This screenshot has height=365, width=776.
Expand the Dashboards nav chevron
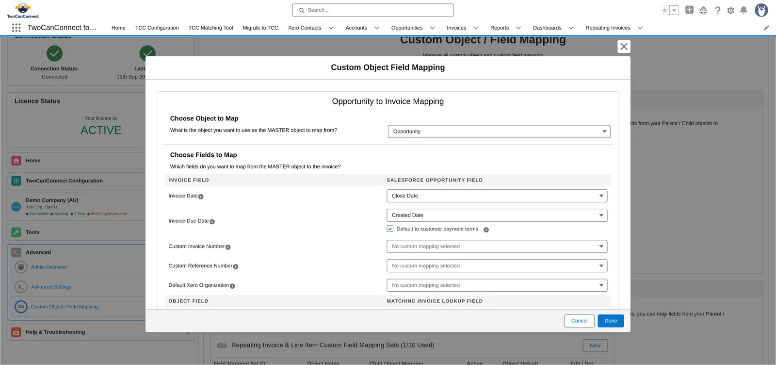pyautogui.click(x=571, y=28)
